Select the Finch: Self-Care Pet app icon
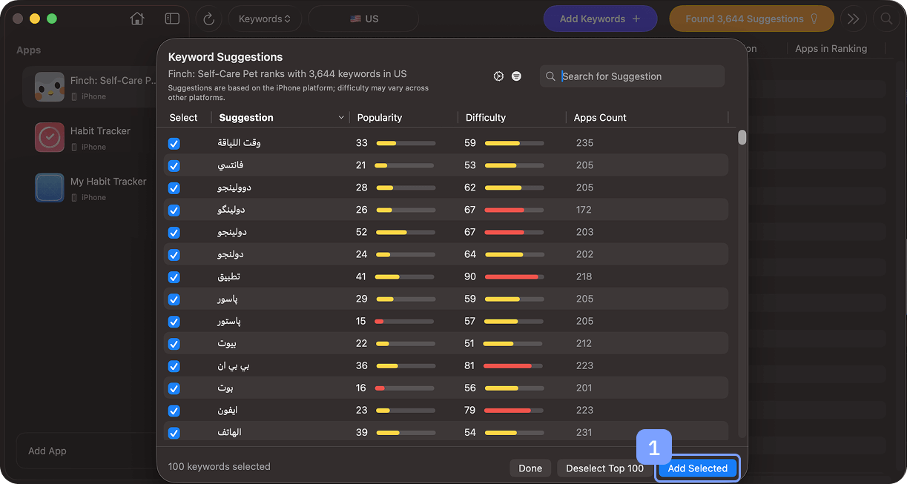This screenshot has height=484, width=907. pos(50,87)
